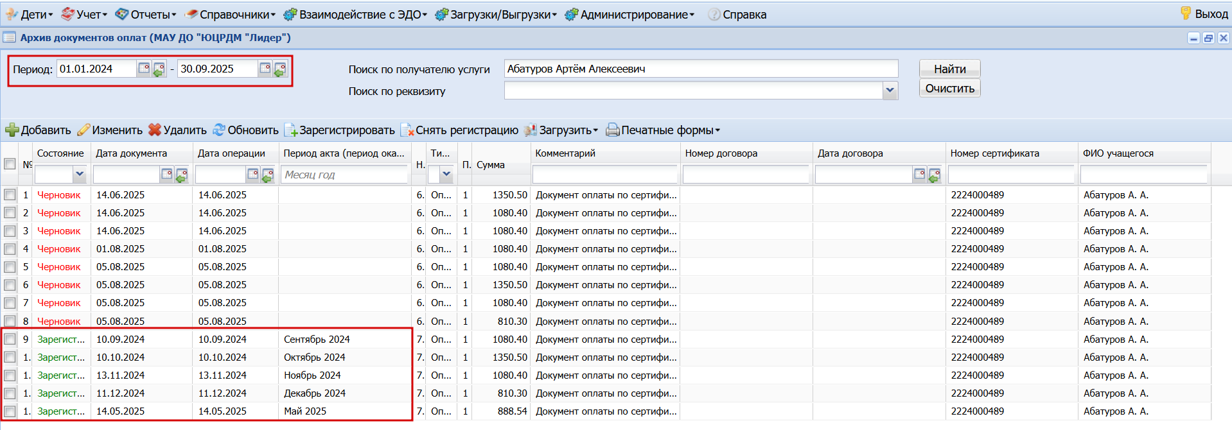
Task: Click the reset icon in Дата операции filter
Action: [268, 174]
